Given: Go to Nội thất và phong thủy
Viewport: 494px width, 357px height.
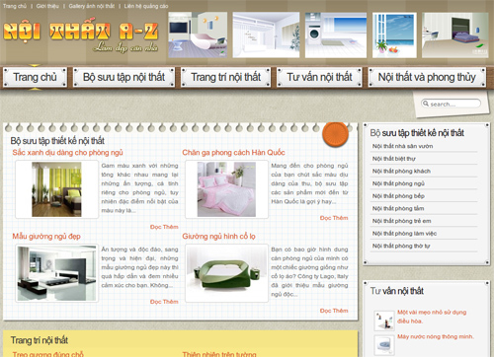Looking at the screenshot, I should [x=427, y=77].
